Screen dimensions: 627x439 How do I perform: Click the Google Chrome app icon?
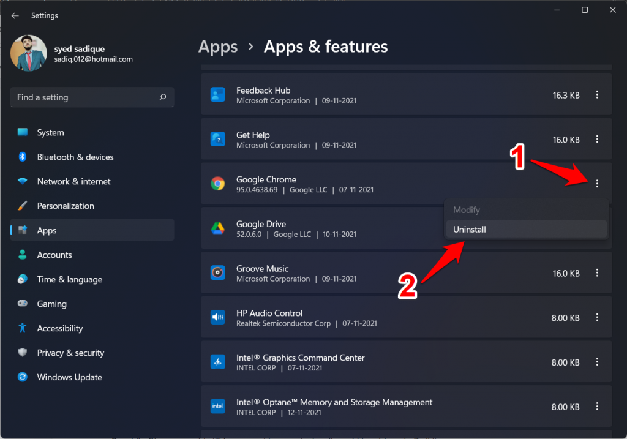point(217,184)
